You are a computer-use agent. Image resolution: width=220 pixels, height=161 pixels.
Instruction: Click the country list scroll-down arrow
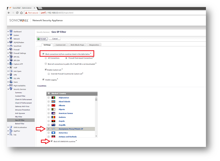pos(96,136)
